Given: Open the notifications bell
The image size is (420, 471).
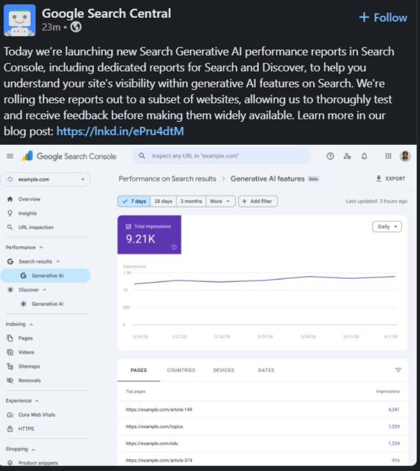Looking at the screenshot, I should click(364, 156).
